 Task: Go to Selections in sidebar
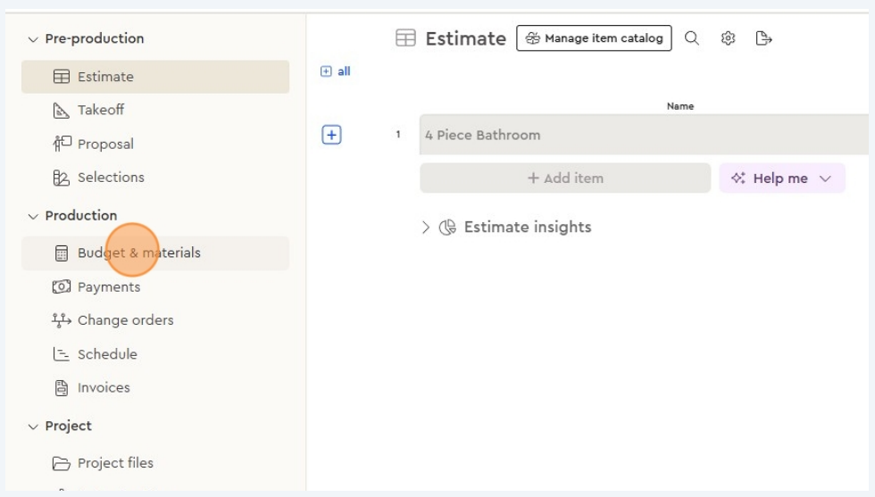110,177
